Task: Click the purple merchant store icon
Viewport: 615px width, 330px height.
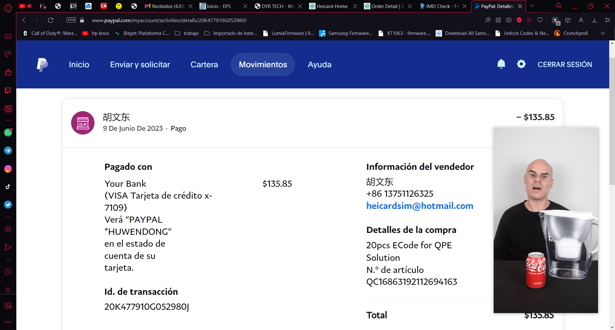Action: [83, 123]
